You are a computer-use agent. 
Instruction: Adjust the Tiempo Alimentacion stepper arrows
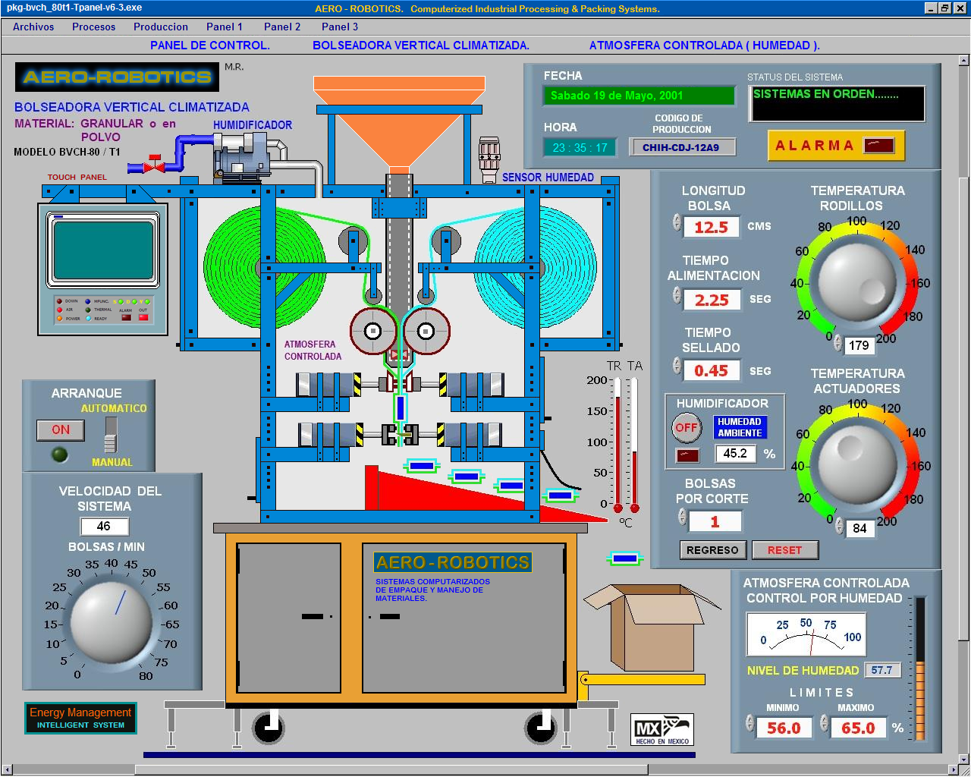pos(677,295)
